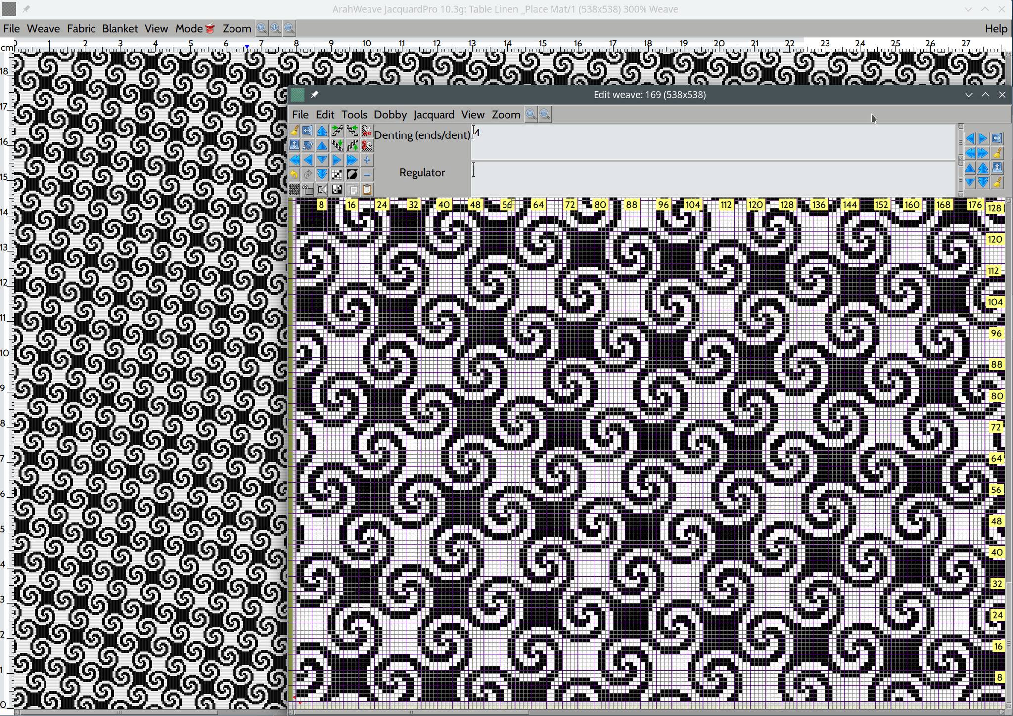The height and width of the screenshot is (716, 1013).
Task: Click the small checkerboard weave icon
Action: click(337, 175)
